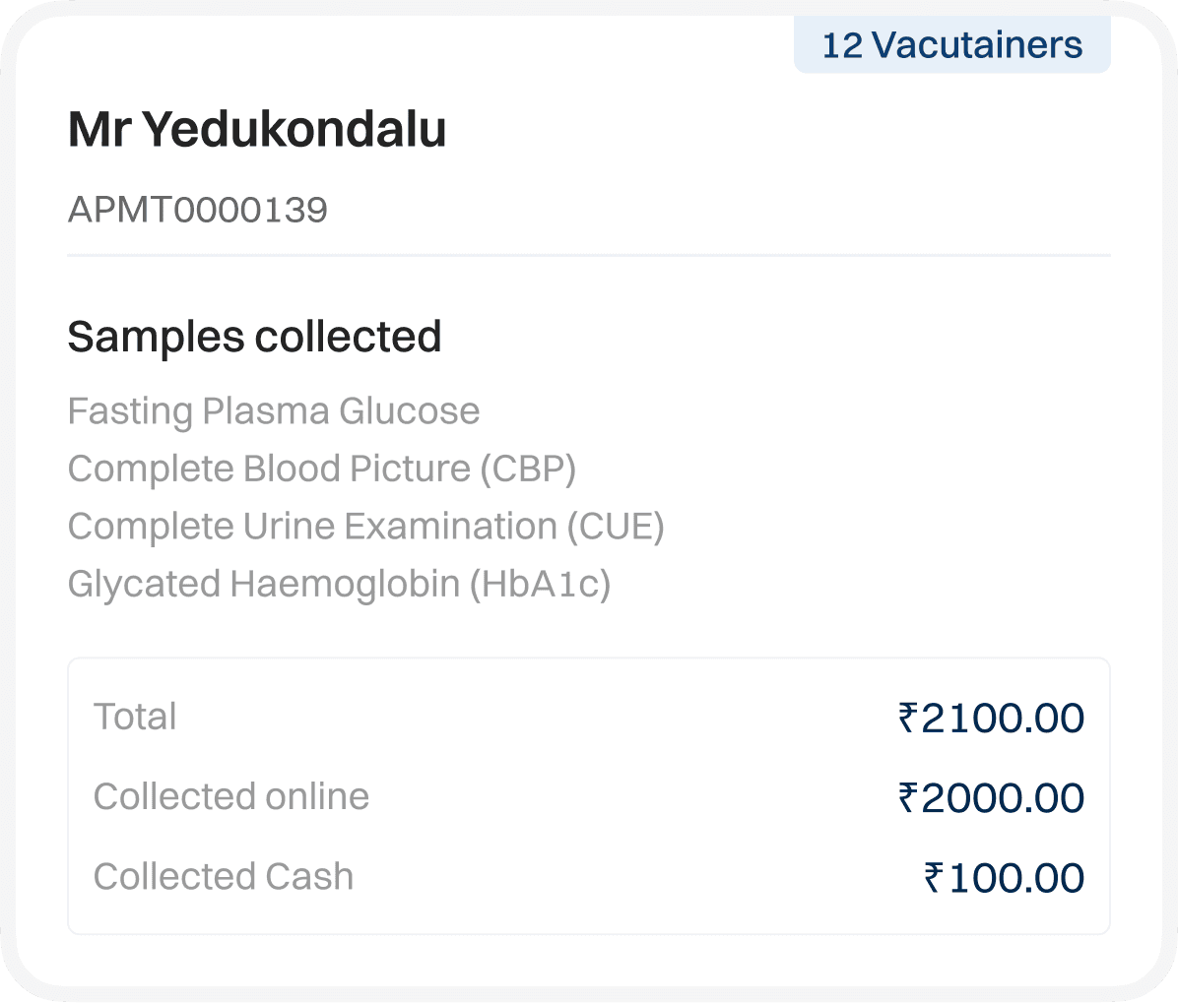Click the rupee symbol before 100.00
This screenshot has height=1003, width=1178.
934,877
